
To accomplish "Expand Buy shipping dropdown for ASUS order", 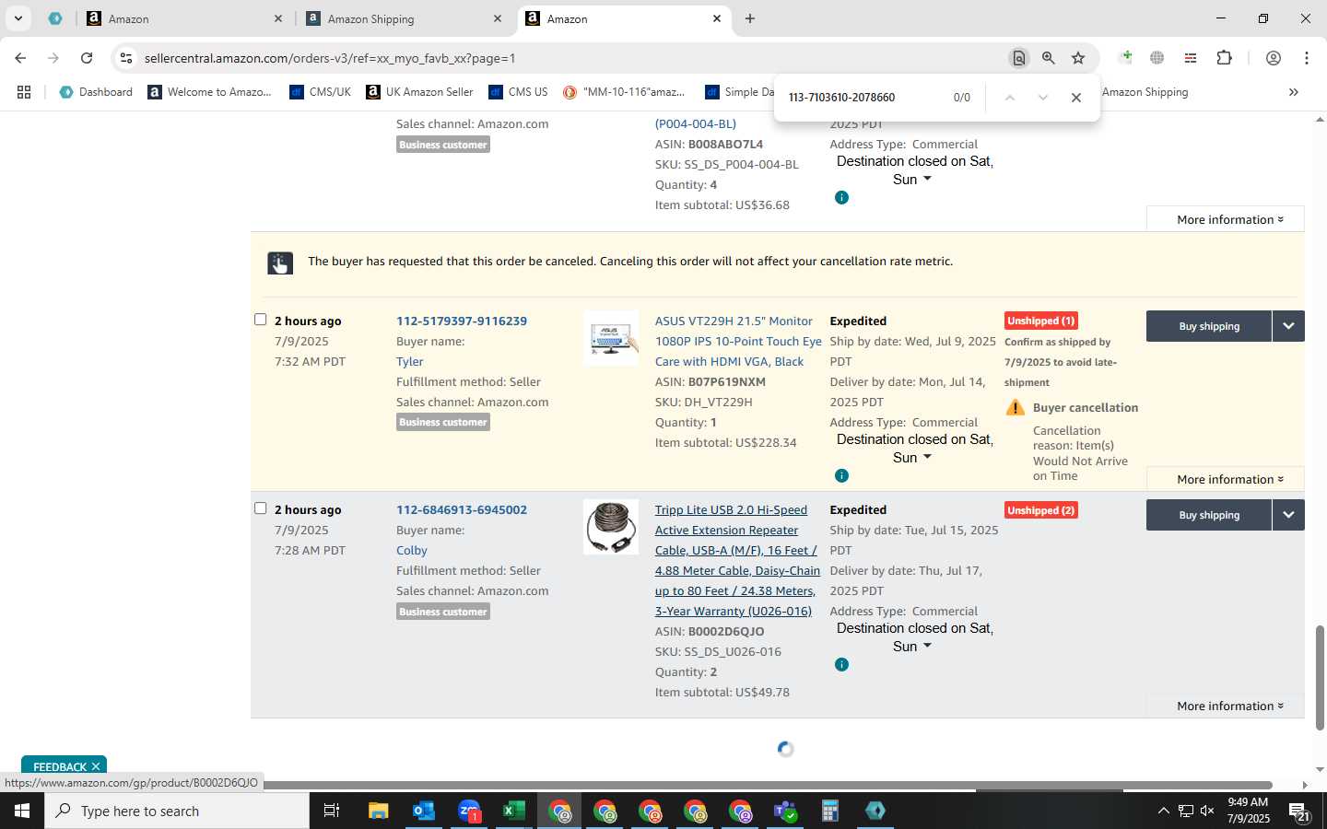I will click(1288, 326).
